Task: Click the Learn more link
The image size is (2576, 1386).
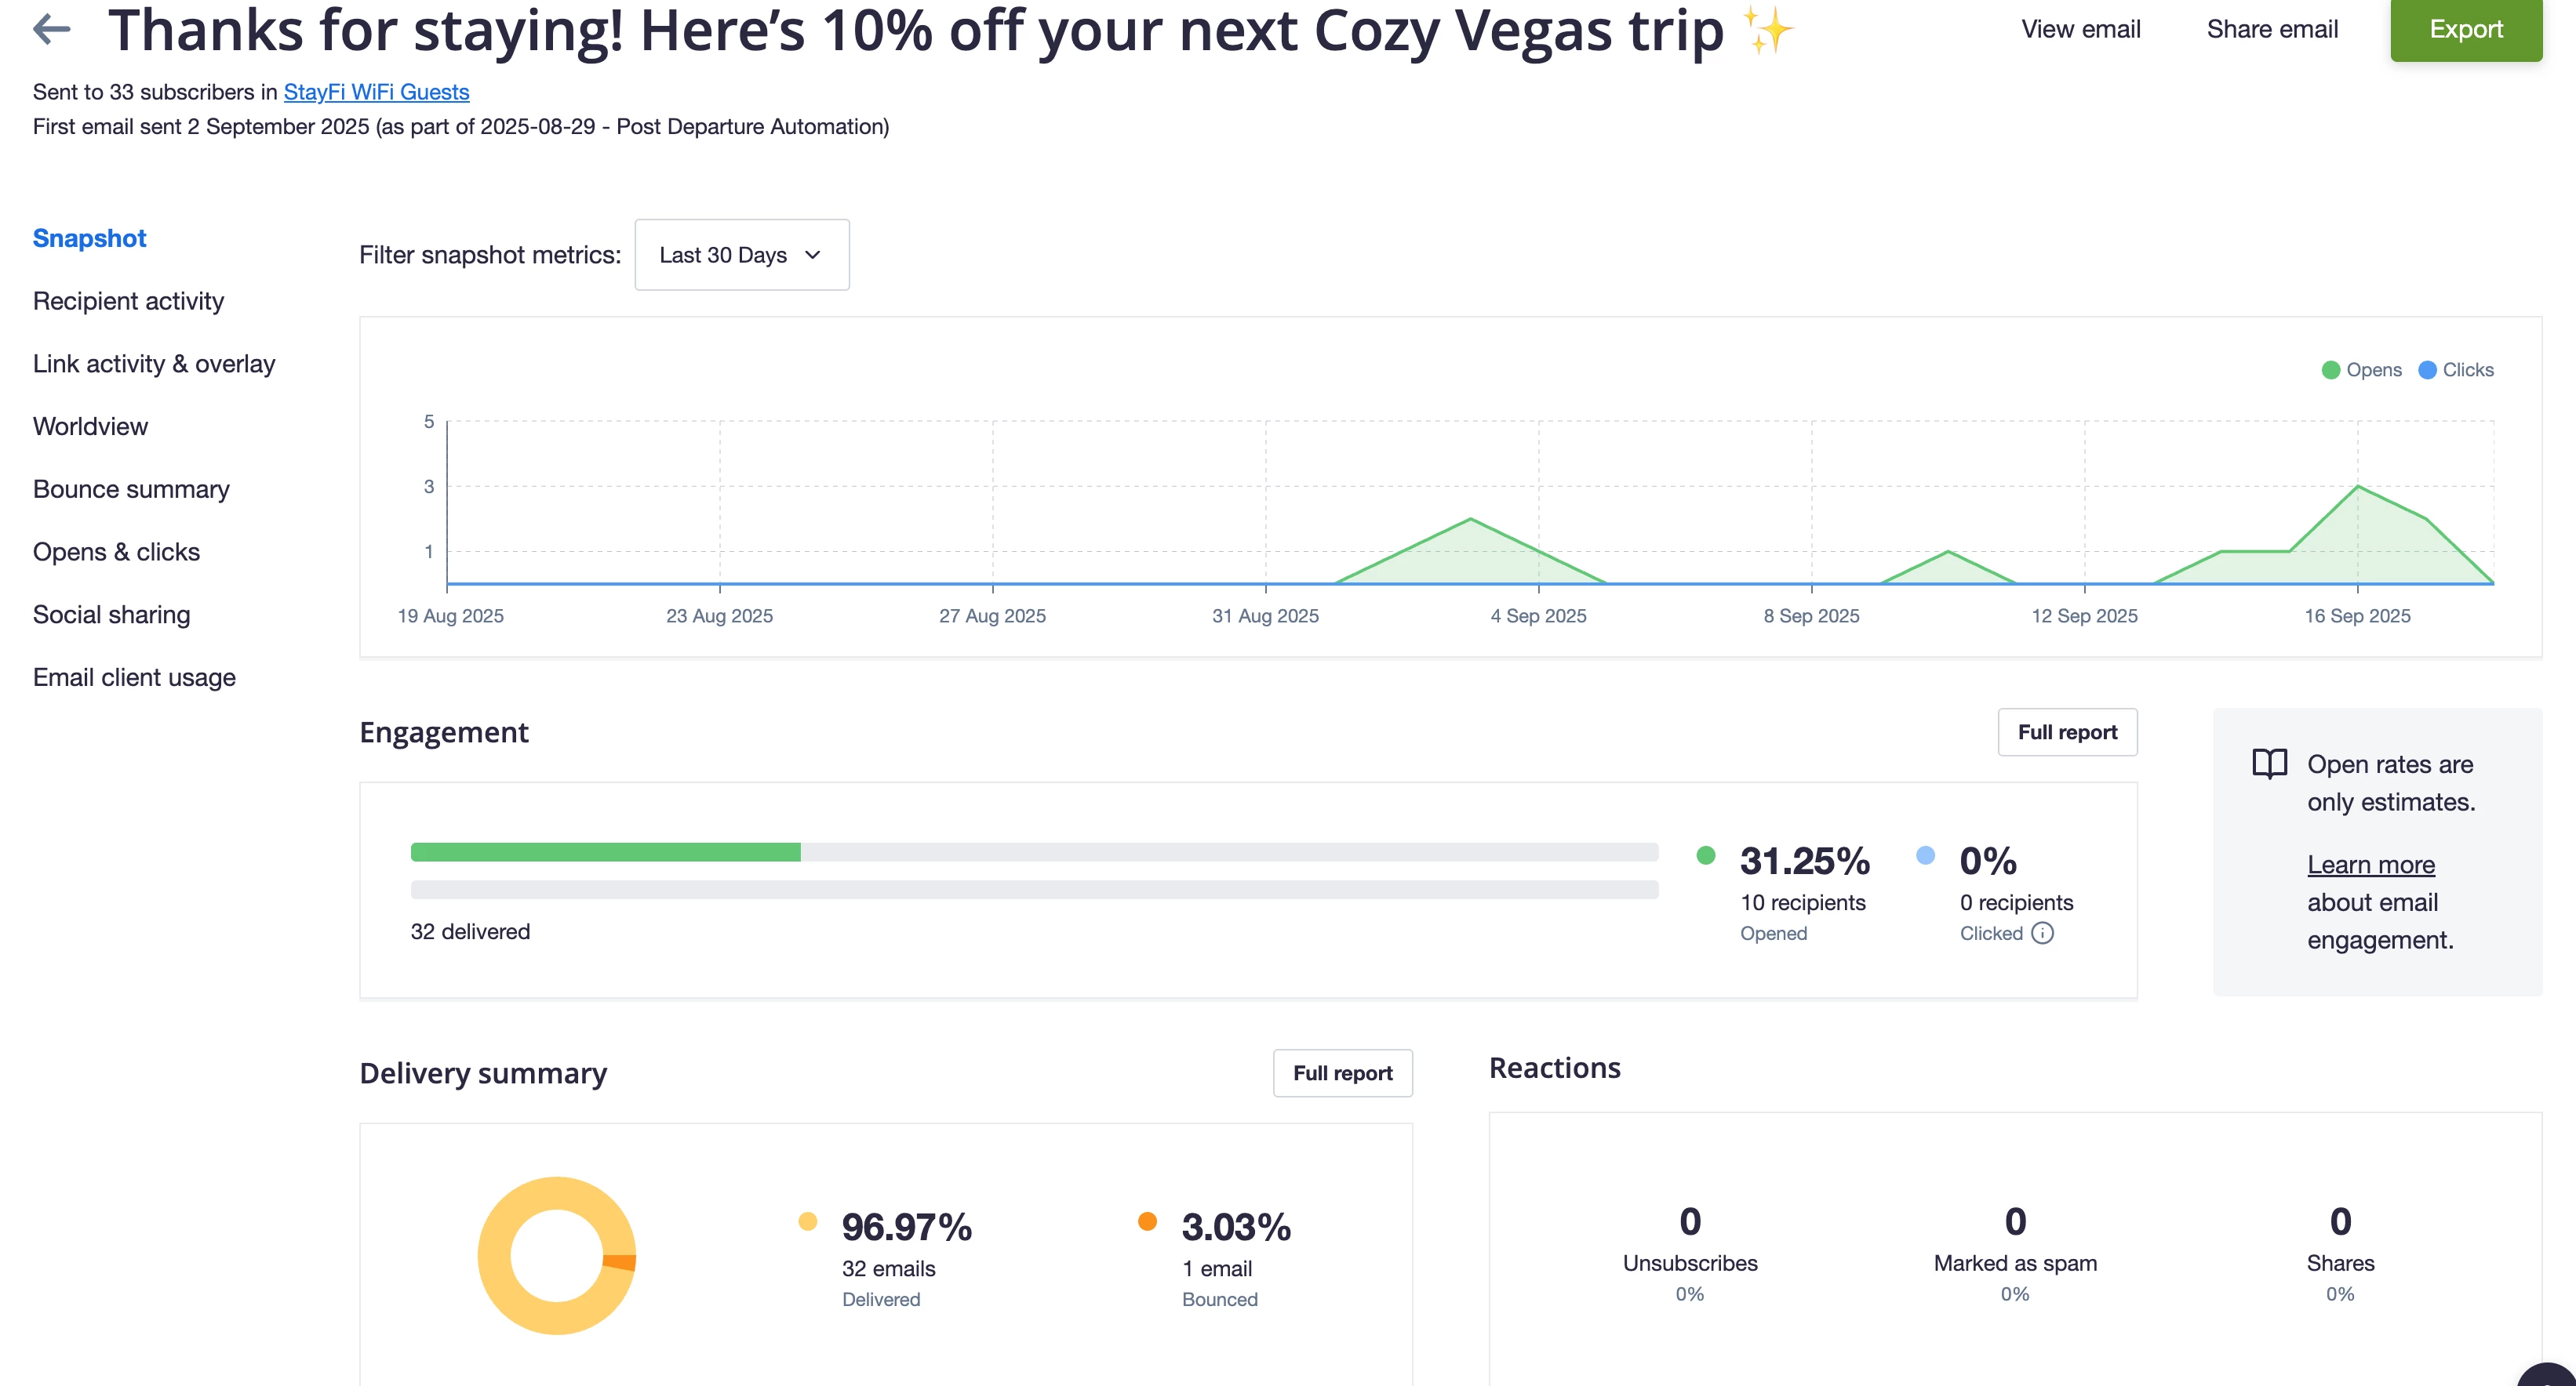Action: 2371,865
